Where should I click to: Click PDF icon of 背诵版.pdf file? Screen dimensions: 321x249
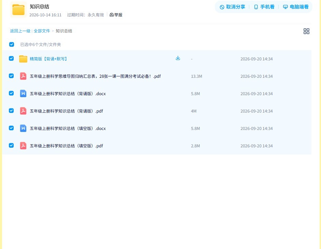tap(23, 111)
